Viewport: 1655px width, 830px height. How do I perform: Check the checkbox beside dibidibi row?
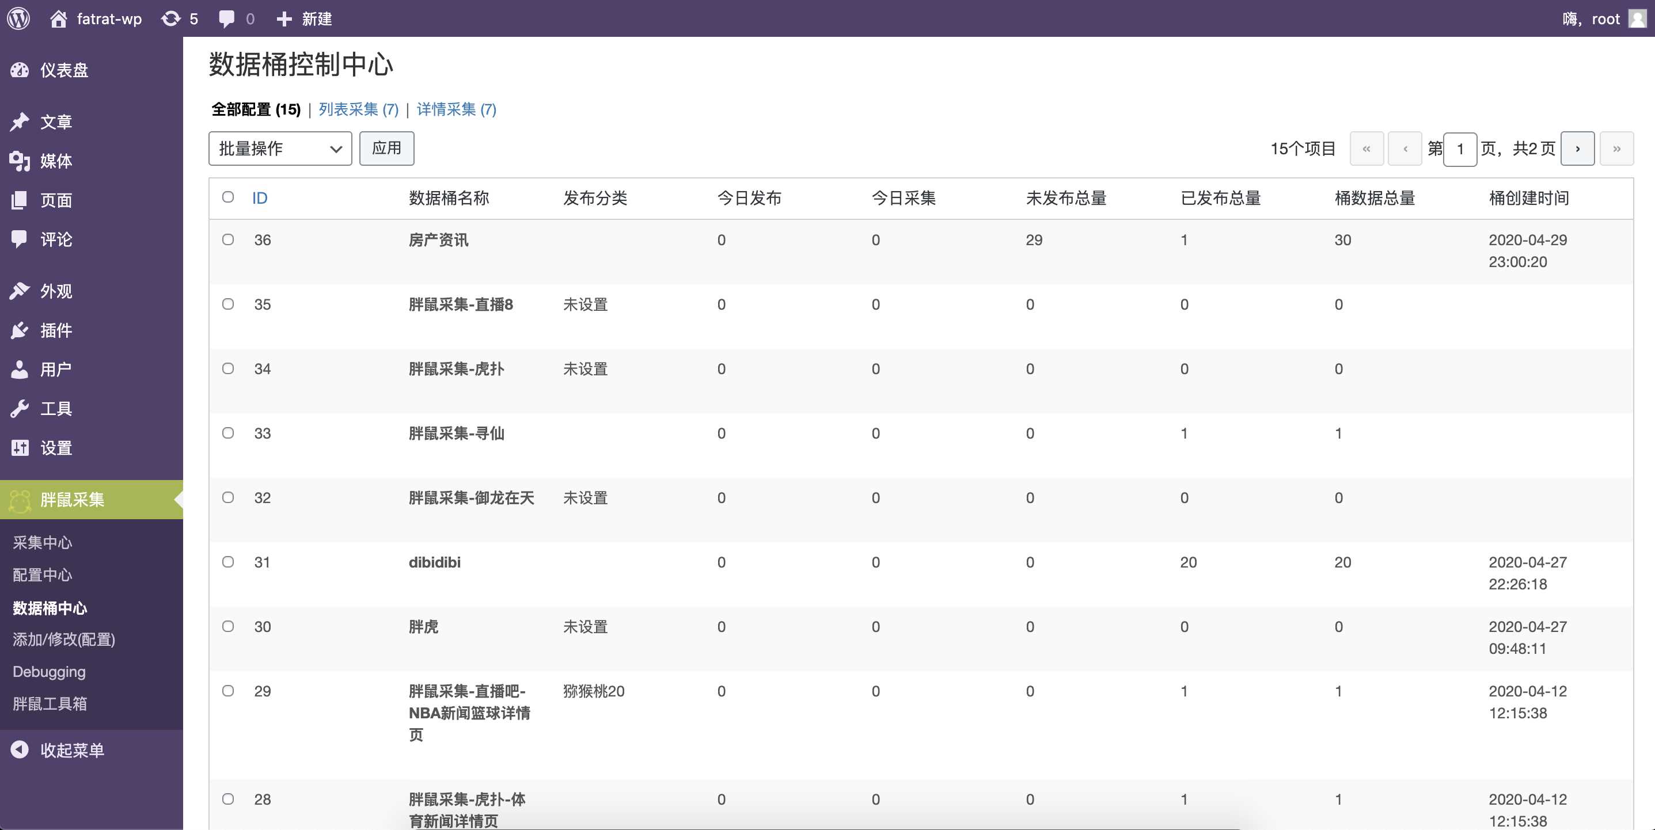[x=228, y=561]
